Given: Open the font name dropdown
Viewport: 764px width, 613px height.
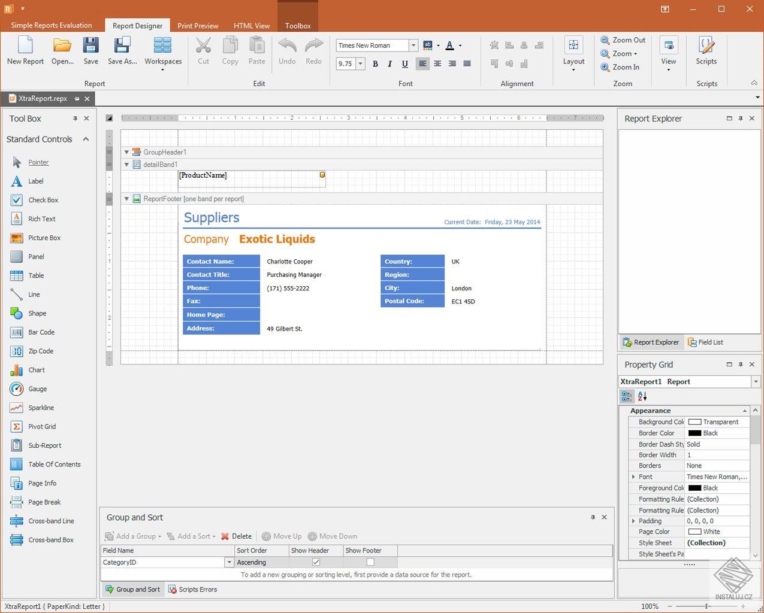Looking at the screenshot, I should point(413,45).
